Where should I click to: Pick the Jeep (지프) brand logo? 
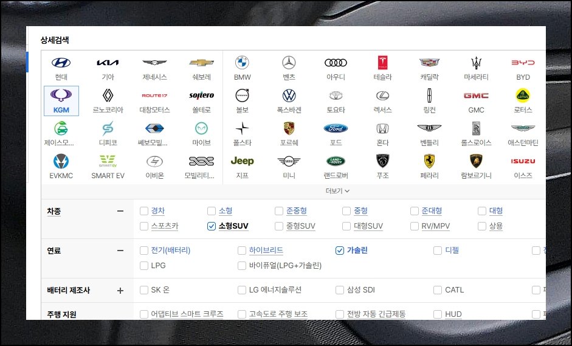pyautogui.click(x=242, y=161)
